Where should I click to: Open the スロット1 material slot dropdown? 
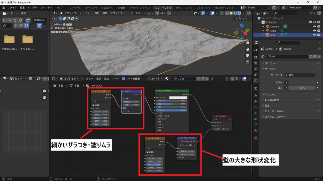tap(156, 79)
